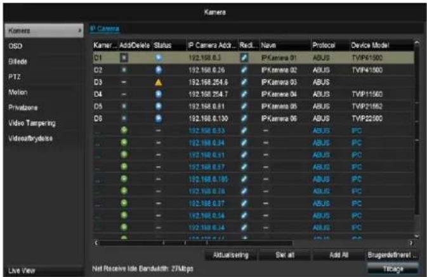The image size is (427, 277).
Task: Switch to the IP Camera tab
Action: coord(105,29)
